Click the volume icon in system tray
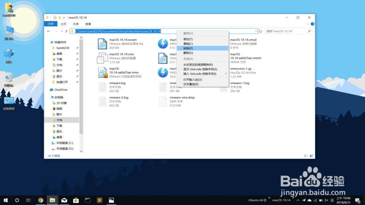 coord(326,200)
